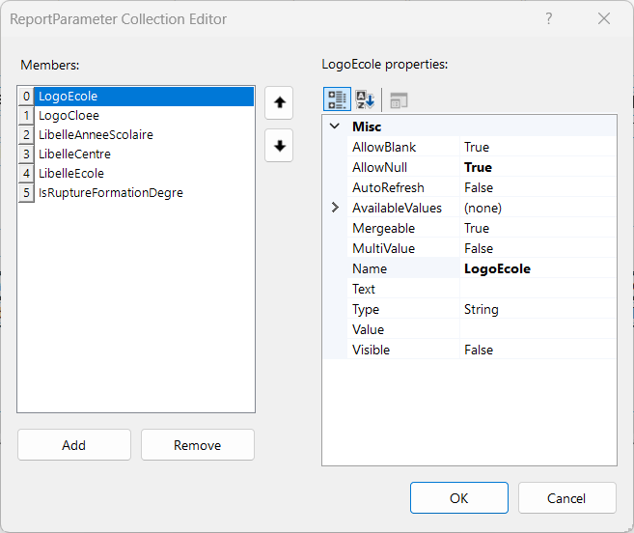This screenshot has height=533, width=634.
Task: Click the MultiValue False value
Action: 537,248
